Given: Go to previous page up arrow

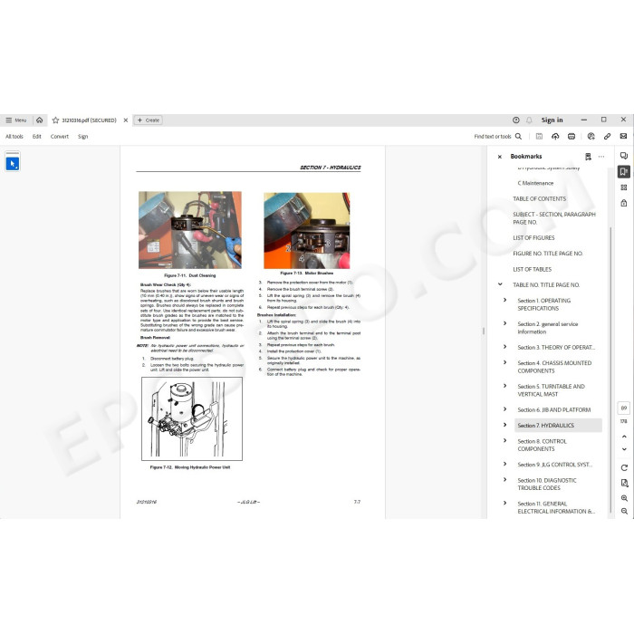Looking at the screenshot, I should point(624,437).
